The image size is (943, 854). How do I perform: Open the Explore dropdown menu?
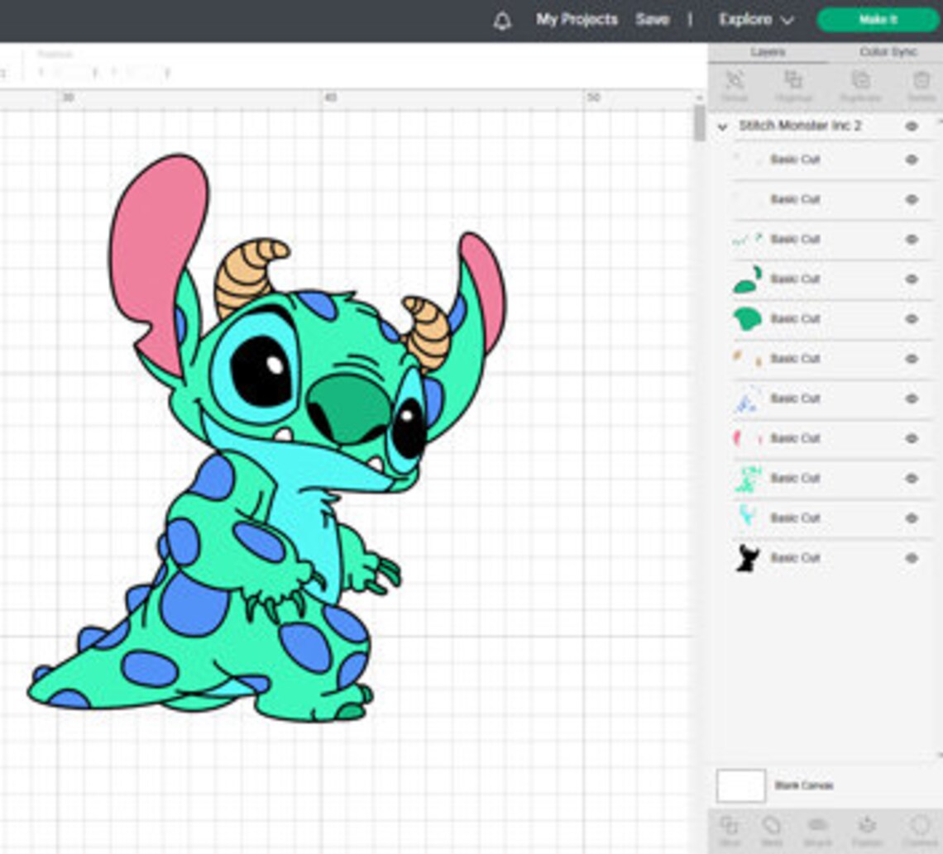[754, 19]
